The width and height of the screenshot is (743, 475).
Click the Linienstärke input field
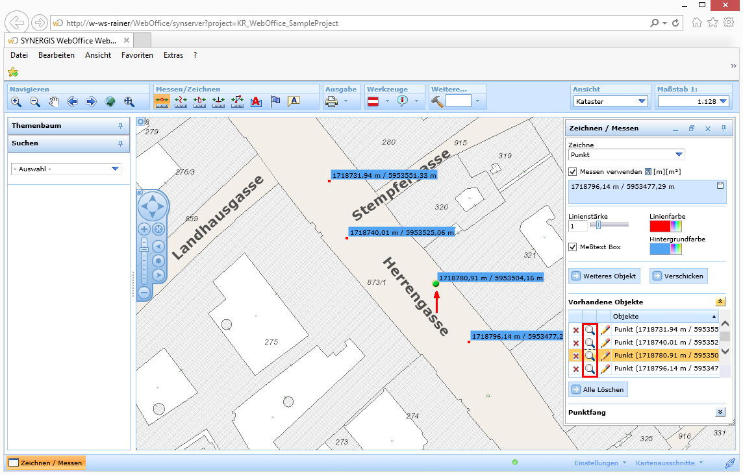577,226
